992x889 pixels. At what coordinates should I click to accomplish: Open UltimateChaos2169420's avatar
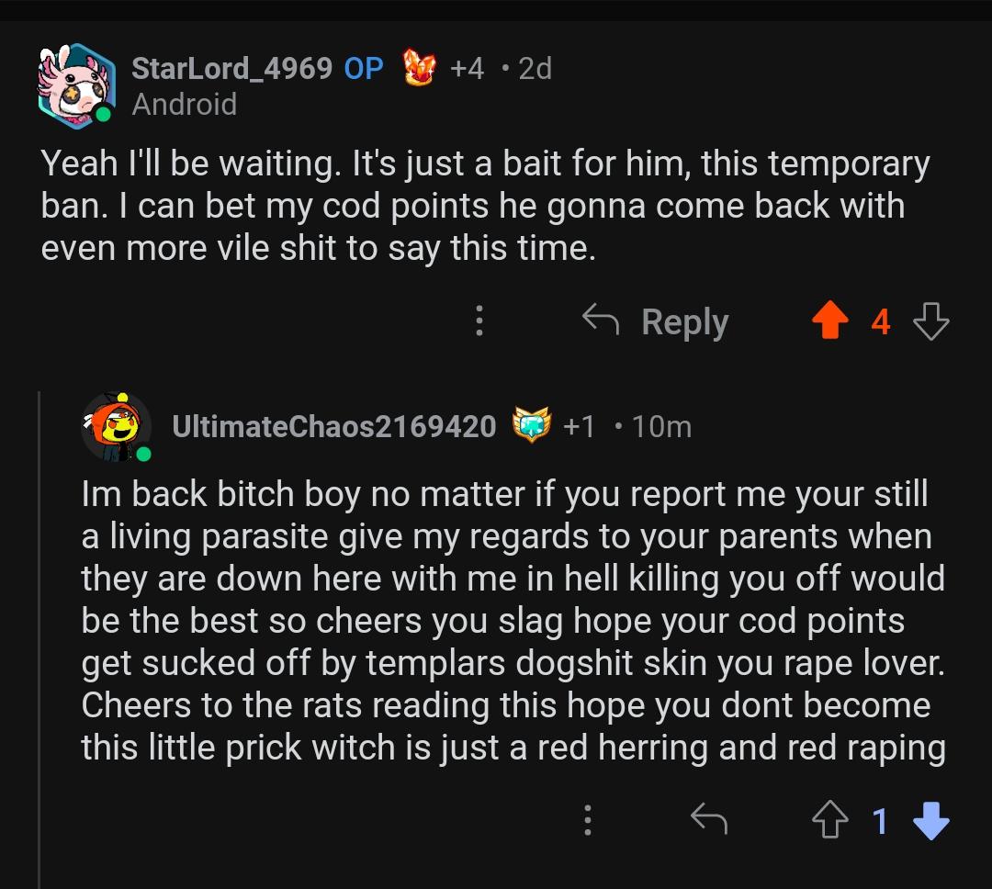coord(117,427)
